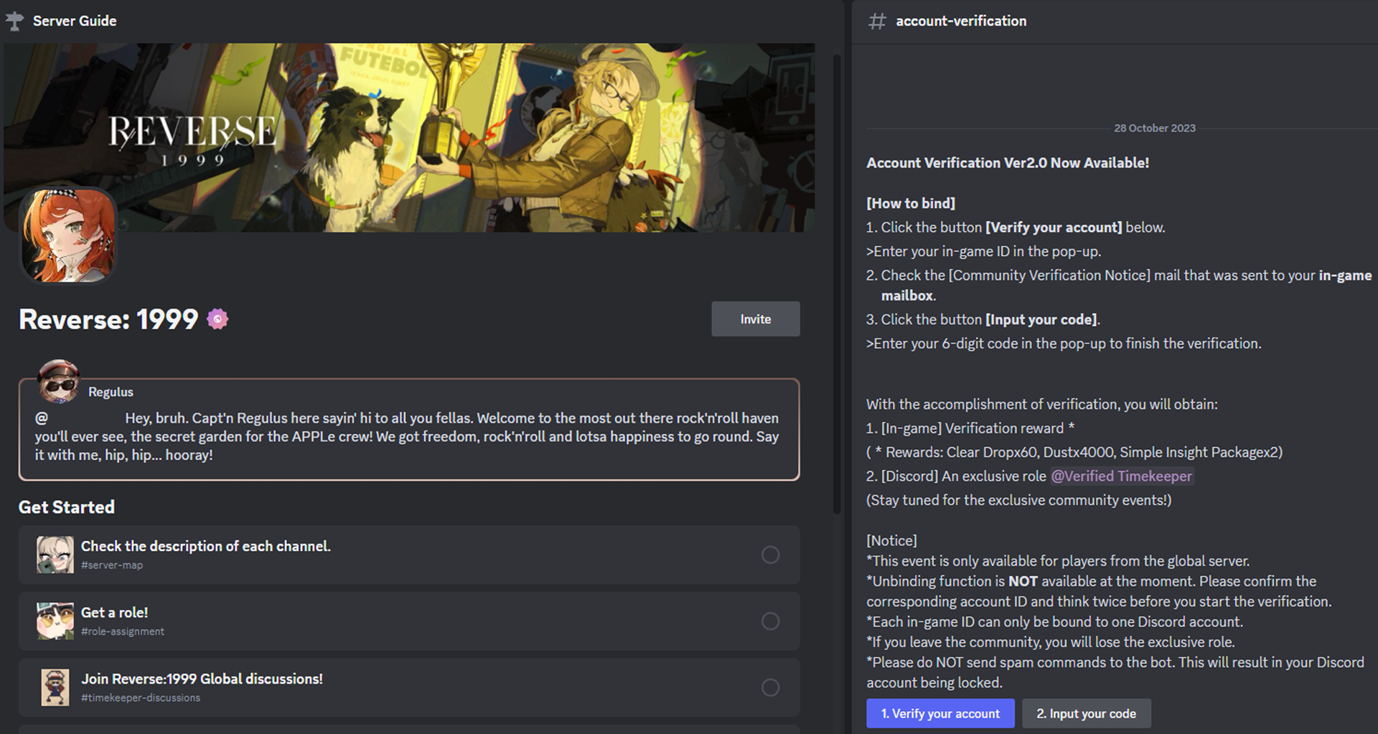Open the red-haired server avatar icon
Viewport: 1378px width, 734px height.
click(x=68, y=235)
